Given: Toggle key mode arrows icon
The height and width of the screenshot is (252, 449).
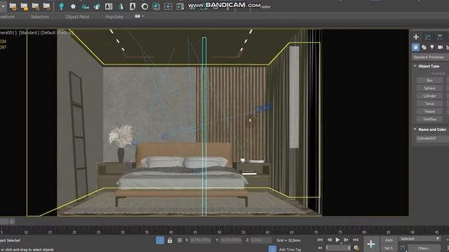Looking at the screenshot, I should click(320, 248).
